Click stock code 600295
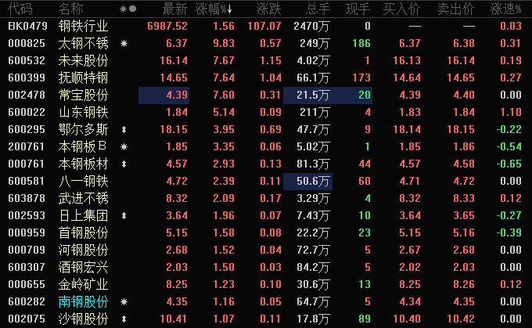This screenshot has height=328, width=532. pyautogui.click(x=27, y=129)
